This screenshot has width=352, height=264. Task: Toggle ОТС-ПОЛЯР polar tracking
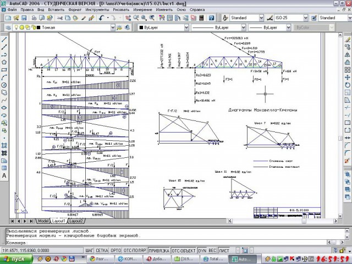(x=135, y=250)
